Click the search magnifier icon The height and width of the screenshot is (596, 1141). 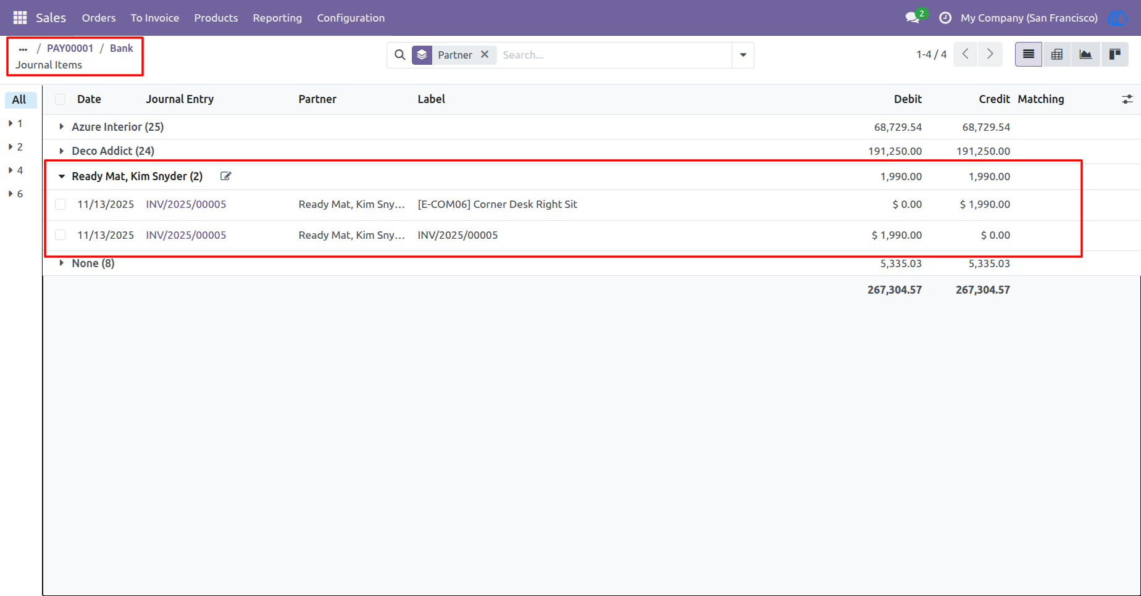(x=400, y=55)
